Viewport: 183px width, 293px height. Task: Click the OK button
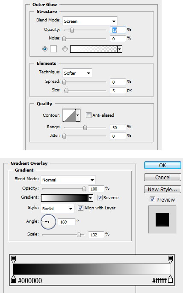[162, 165]
